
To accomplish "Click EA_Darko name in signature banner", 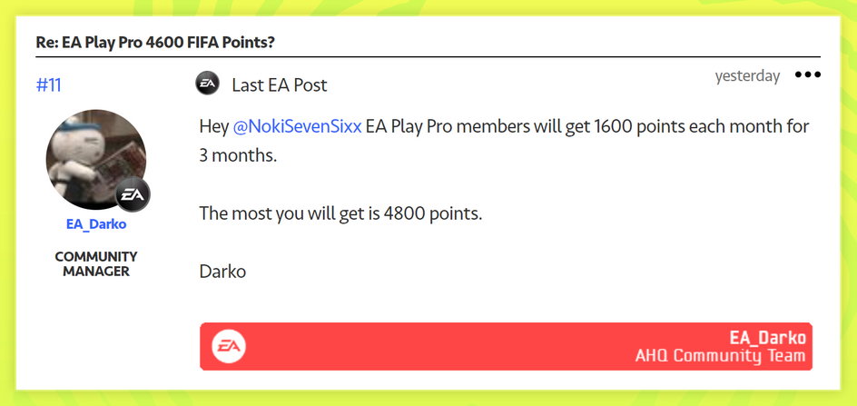I will tap(767, 338).
